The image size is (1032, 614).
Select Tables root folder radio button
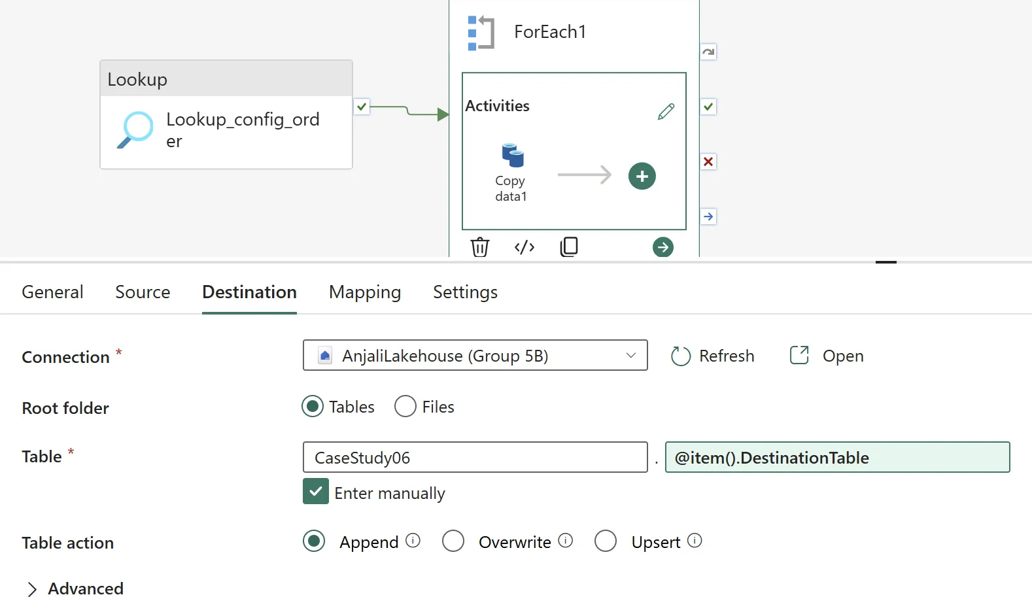click(313, 406)
